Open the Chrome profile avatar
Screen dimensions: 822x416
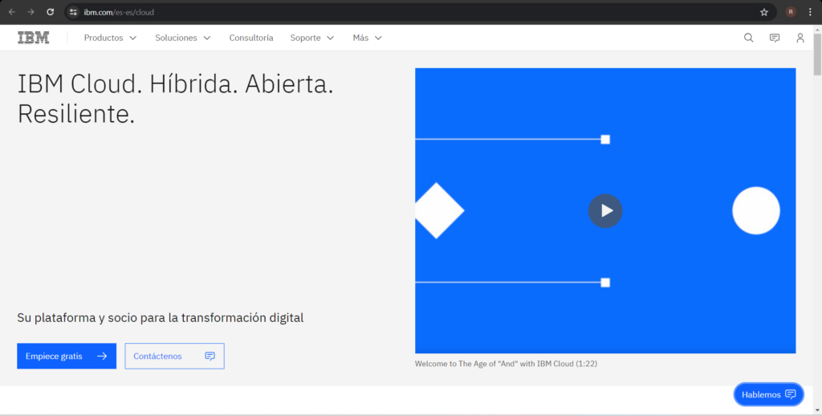[x=791, y=12]
